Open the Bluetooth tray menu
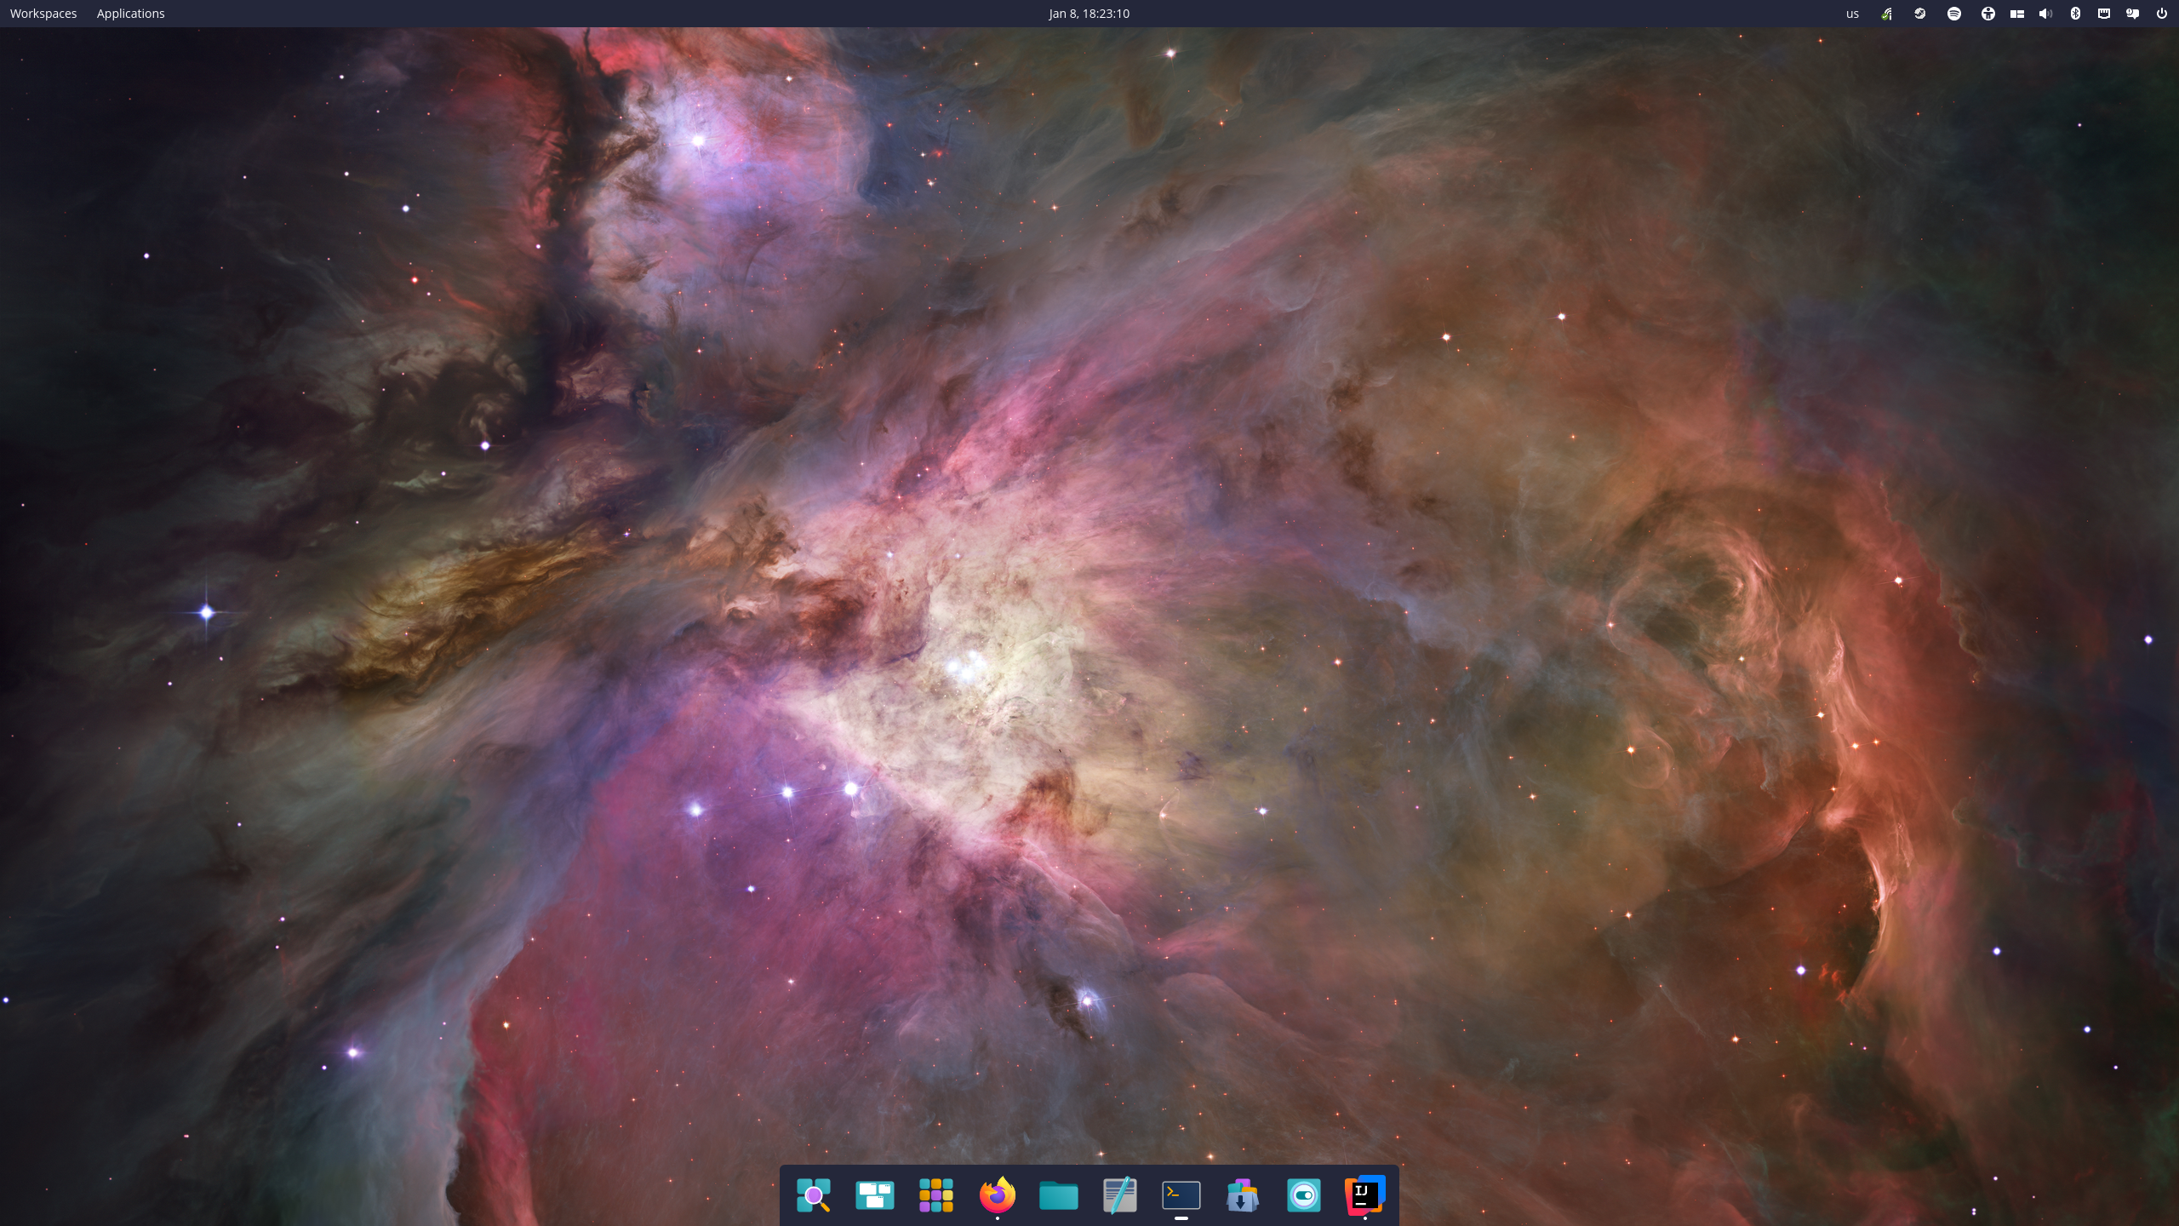 pos(2075,13)
